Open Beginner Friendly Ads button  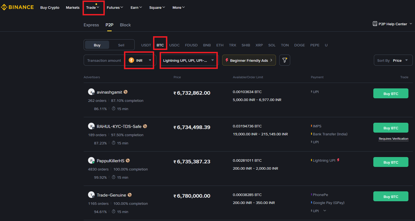[249, 60]
